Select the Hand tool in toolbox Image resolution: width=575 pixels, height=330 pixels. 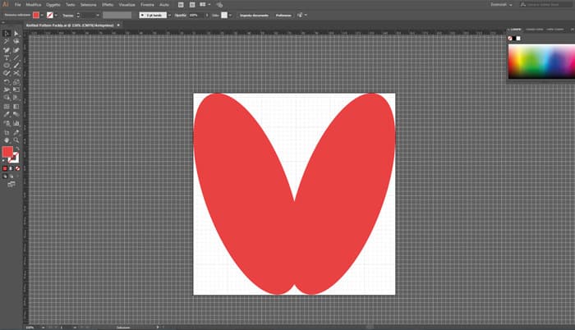point(7,140)
